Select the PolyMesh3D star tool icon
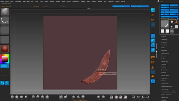The height and width of the screenshot is (101, 179). [172, 27]
